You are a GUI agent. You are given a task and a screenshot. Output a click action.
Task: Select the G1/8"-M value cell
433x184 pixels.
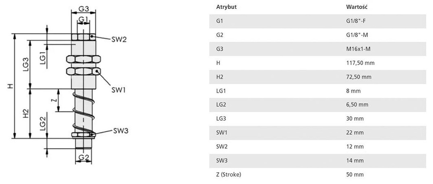(356, 35)
